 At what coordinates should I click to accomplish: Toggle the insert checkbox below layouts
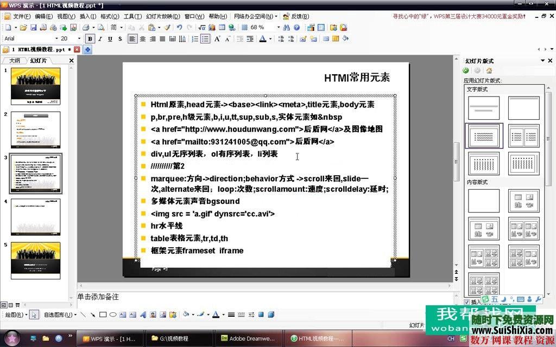click(x=466, y=301)
